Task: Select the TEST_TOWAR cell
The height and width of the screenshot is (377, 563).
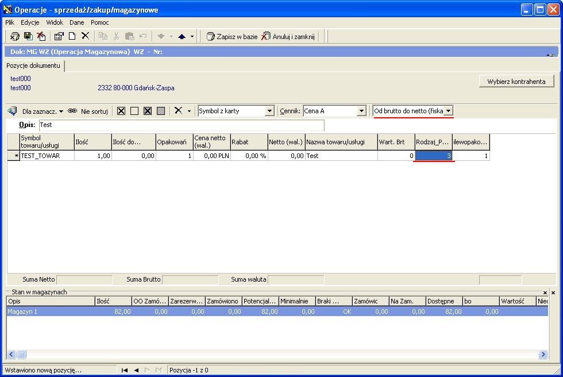Action: [47, 156]
